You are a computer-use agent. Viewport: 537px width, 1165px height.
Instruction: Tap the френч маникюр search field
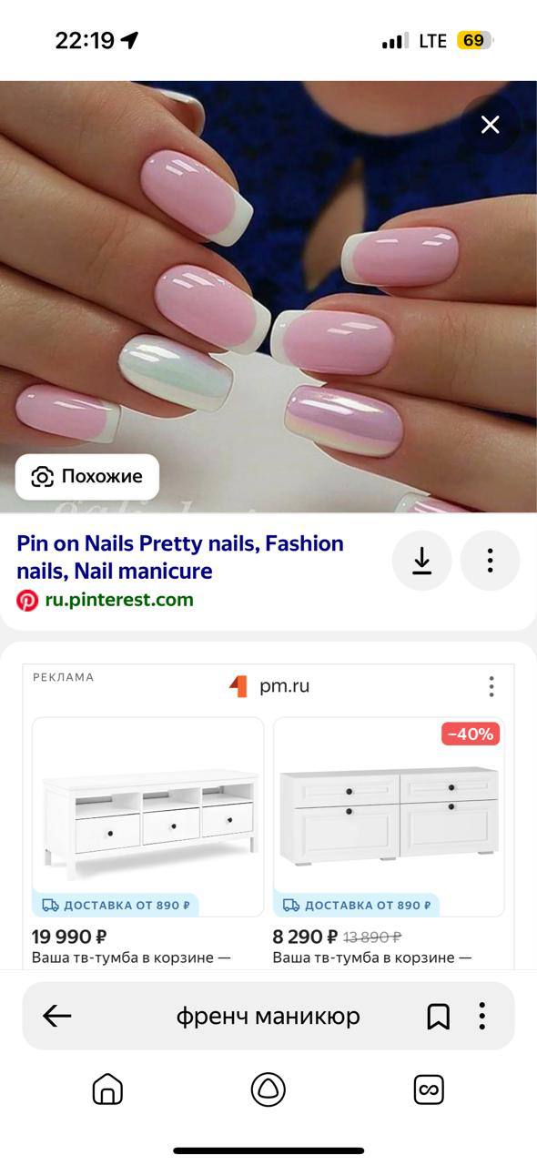pyautogui.click(x=268, y=1016)
